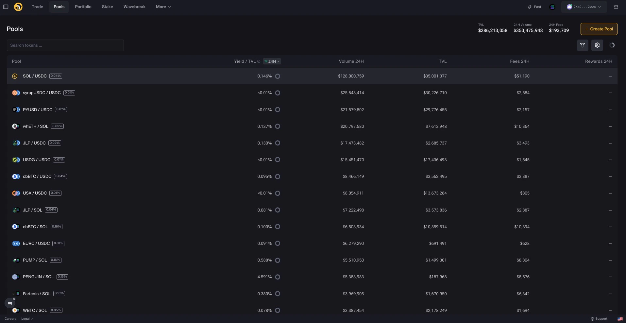Click the Solana network icon

[x=552, y=7]
